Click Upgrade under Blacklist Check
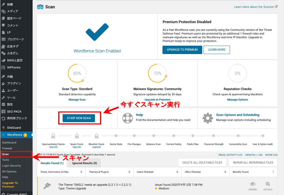 click(x=97, y=147)
